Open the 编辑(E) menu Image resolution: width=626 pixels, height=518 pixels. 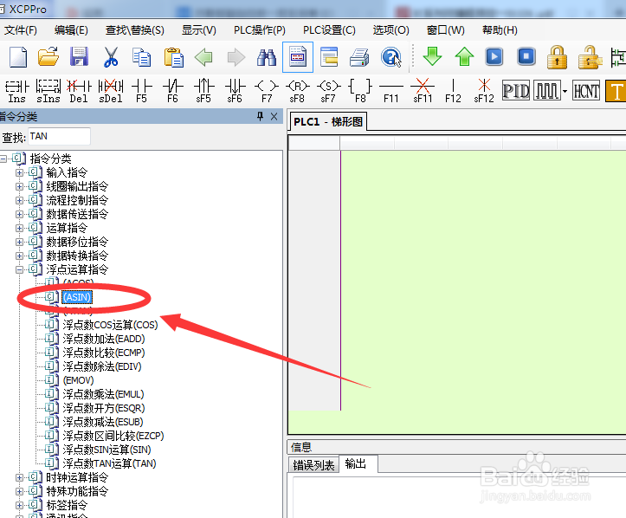[x=71, y=30]
